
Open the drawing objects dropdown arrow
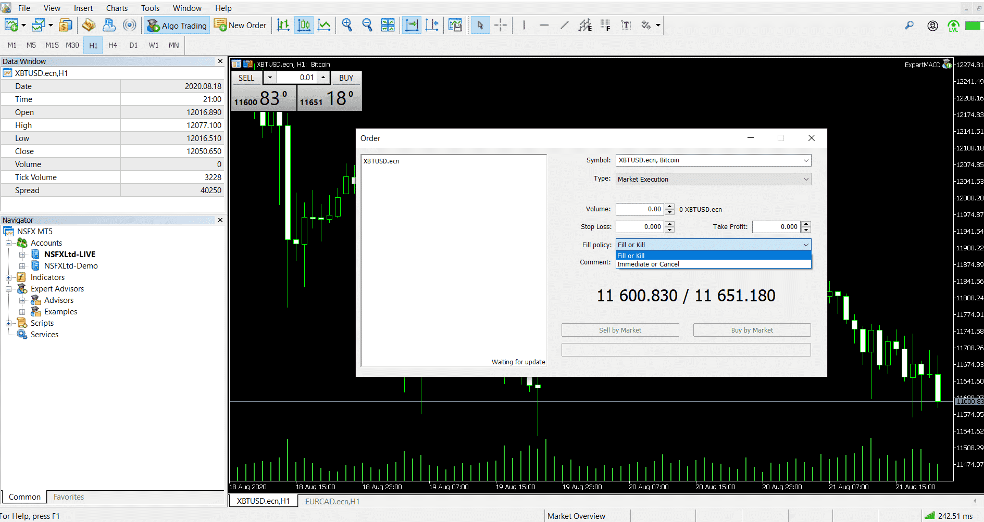coord(658,25)
